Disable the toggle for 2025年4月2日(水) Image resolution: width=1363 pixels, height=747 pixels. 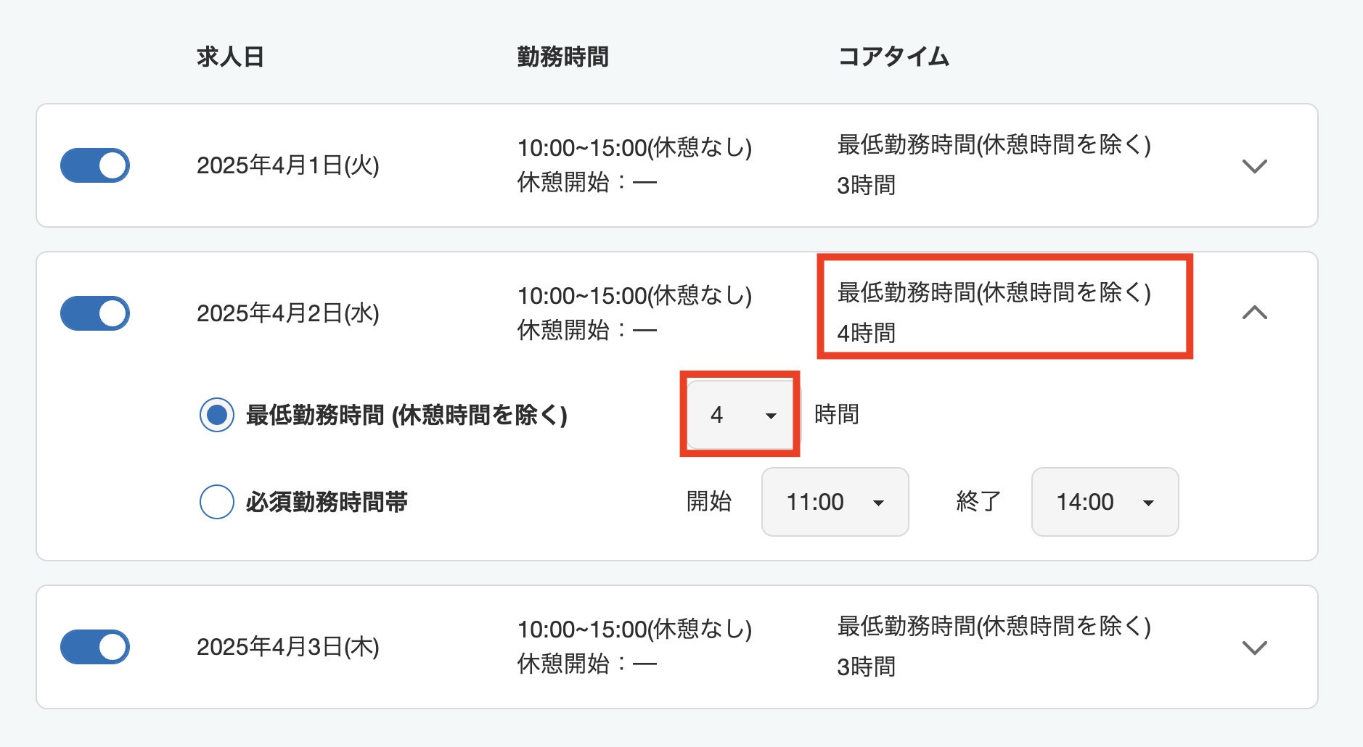pos(94,313)
